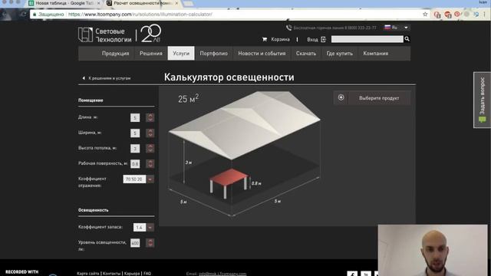Click the site search input field
The height and width of the screenshot is (276, 491).
tap(367, 39)
